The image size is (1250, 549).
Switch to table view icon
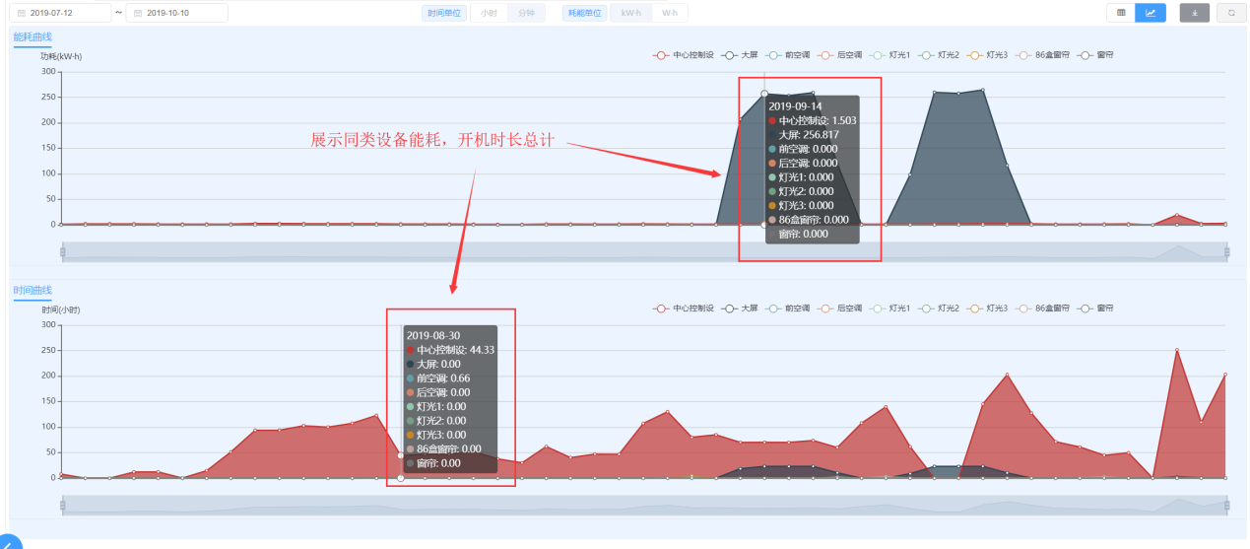pyautogui.click(x=1121, y=13)
